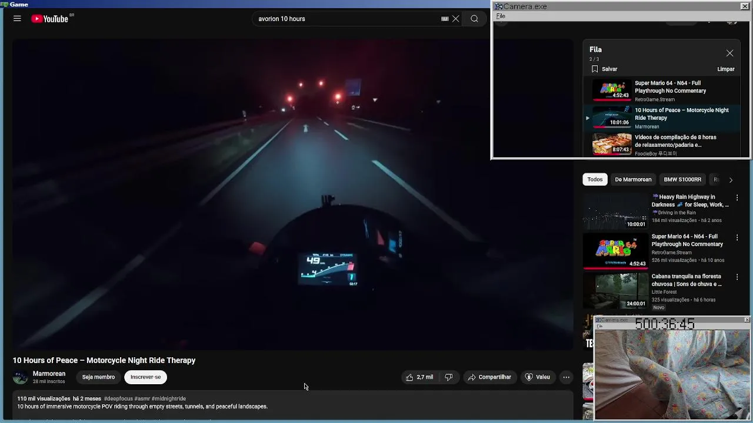This screenshot has width=753, height=423.
Task: Show more filter chips with right arrow
Action: (x=731, y=180)
